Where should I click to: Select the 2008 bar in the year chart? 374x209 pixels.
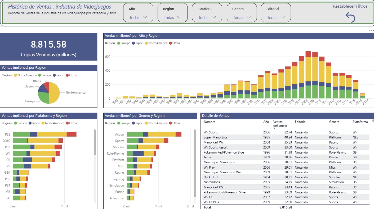308,75
